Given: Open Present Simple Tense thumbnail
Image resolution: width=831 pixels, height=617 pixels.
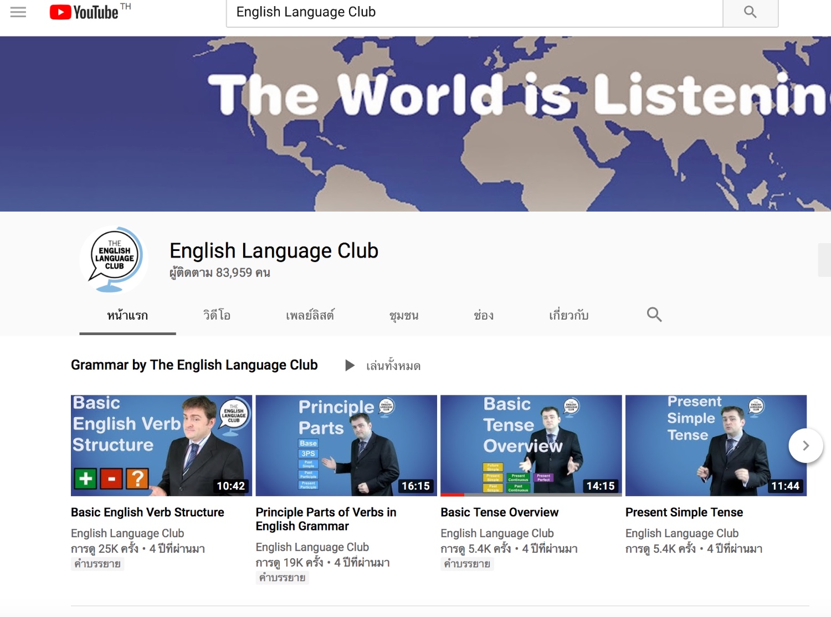Looking at the screenshot, I should pyautogui.click(x=716, y=445).
